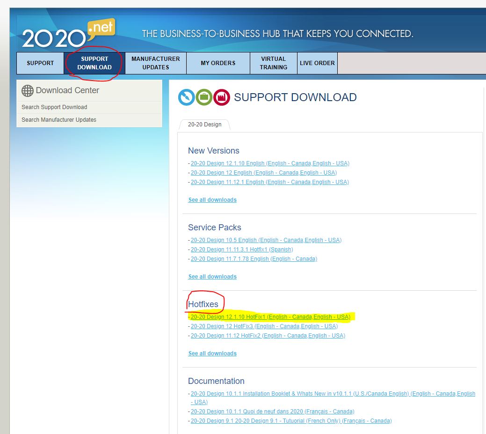Click the Download Center heading
The image size is (486, 434).
click(67, 90)
